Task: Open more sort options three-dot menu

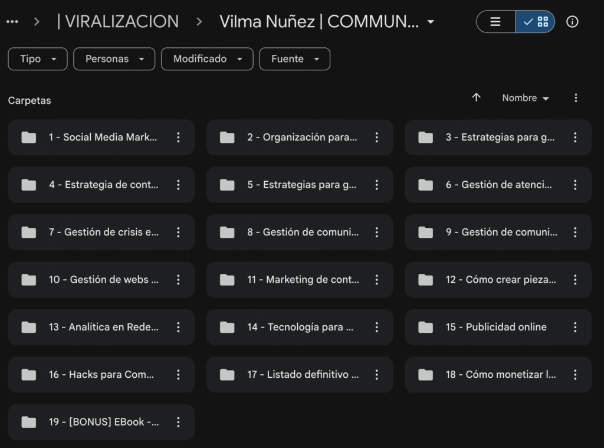Action: [x=576, y=98]
